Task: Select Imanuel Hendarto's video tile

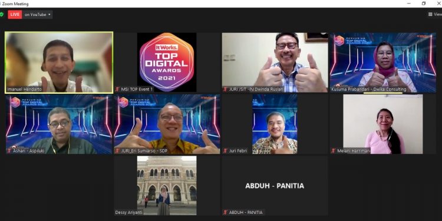Action: point(59,62)
